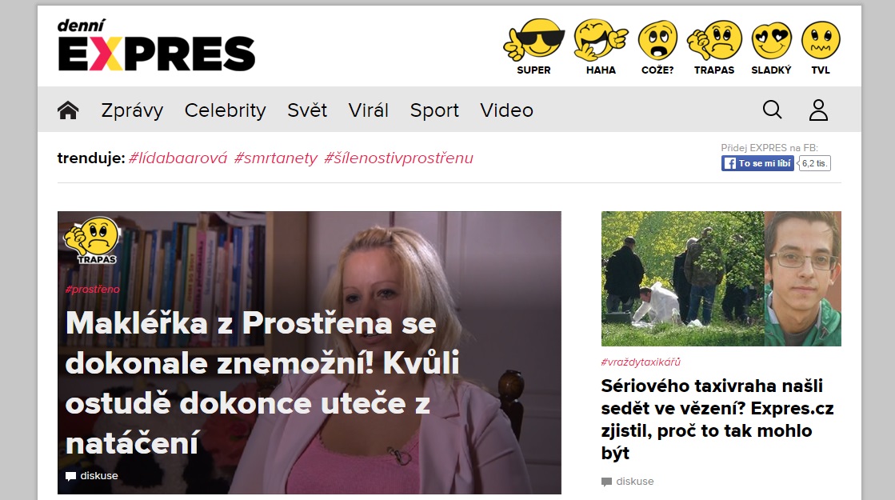
Task: Click the denní EXPRES logo
Action: tap(157, 45)
